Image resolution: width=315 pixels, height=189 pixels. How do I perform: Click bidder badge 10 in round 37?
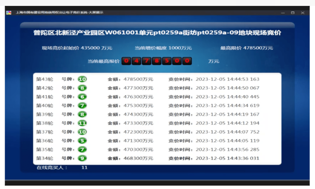point(82,132)
